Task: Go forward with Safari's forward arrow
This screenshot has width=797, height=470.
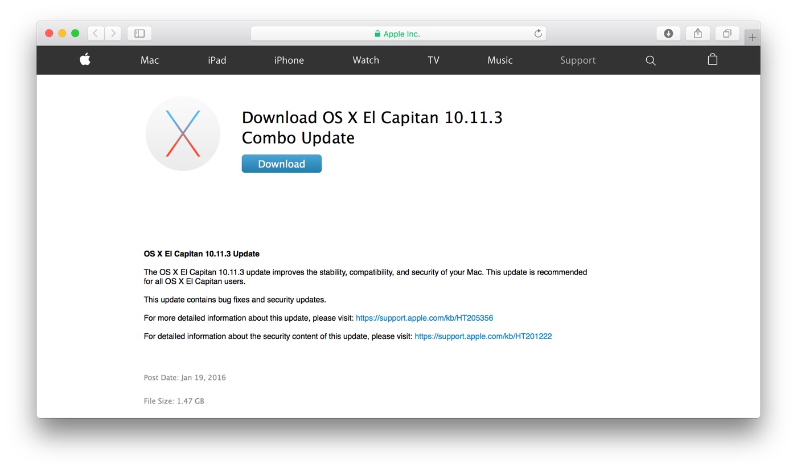Action: click(113, 34)
